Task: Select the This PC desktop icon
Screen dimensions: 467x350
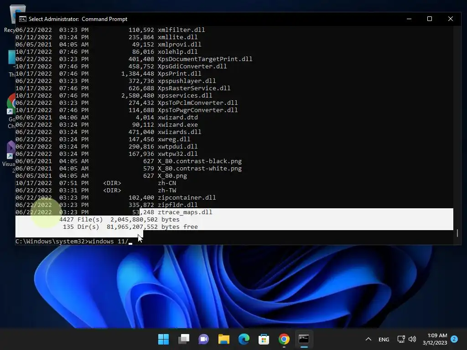Action: (11, 63)
